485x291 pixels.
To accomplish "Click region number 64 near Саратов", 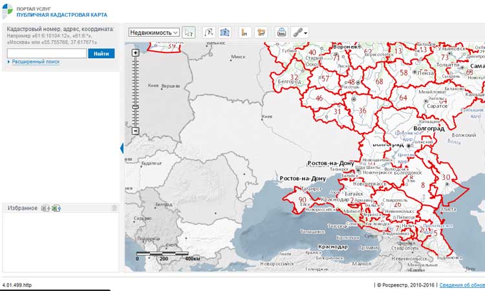I will 403,98.
